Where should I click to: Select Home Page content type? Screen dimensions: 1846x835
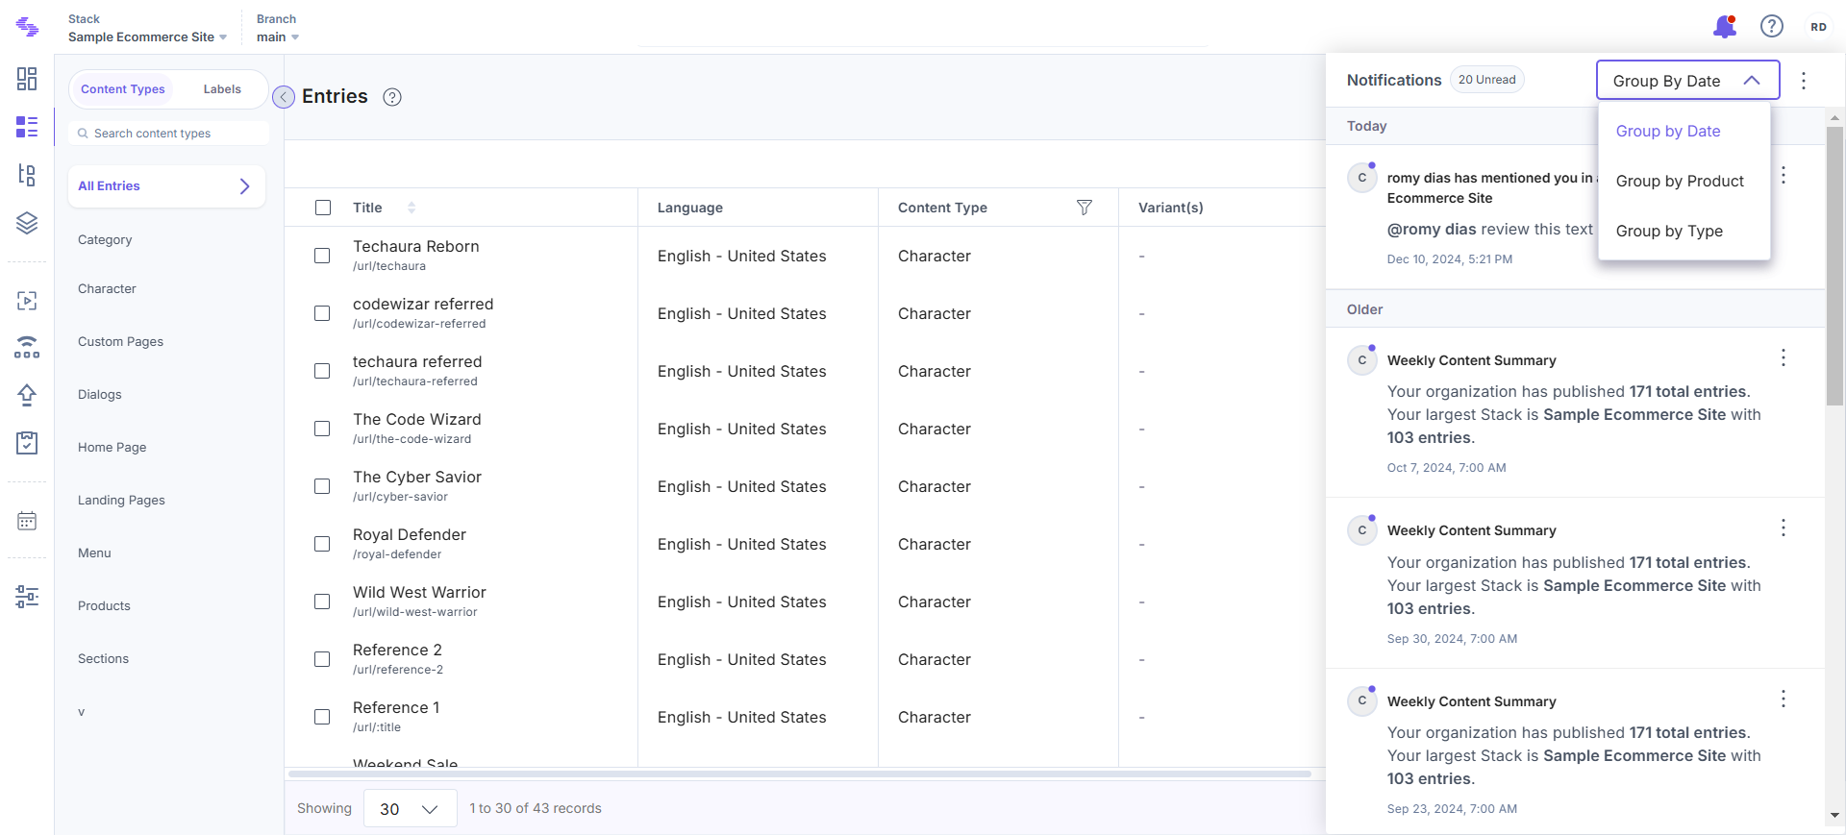pyautogui.click(x=112, y=448)
